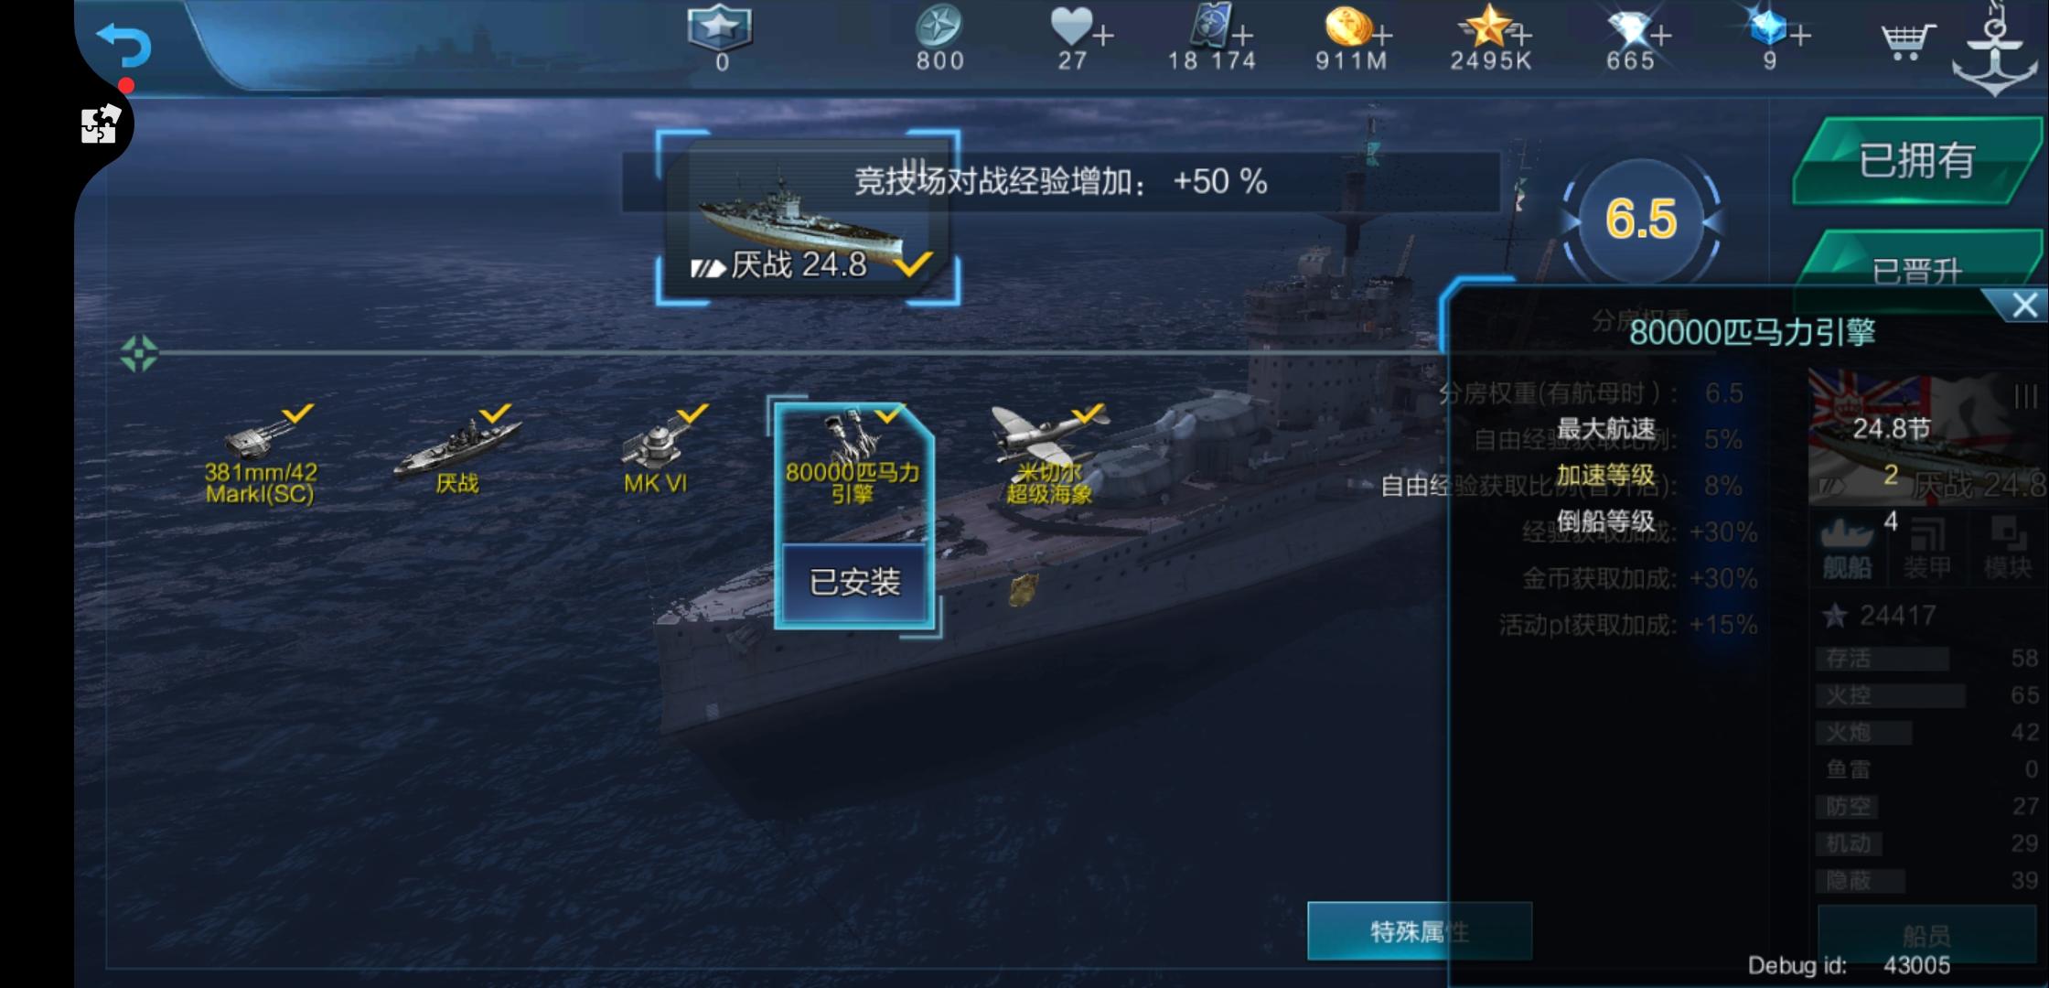Add diamonds using the plus icon
Viewport: 2049px width, 988px height.
click(x=1660, y=37)
